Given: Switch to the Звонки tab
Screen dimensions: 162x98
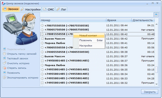Looking at the screenshot, I should [x=11, y=9].
